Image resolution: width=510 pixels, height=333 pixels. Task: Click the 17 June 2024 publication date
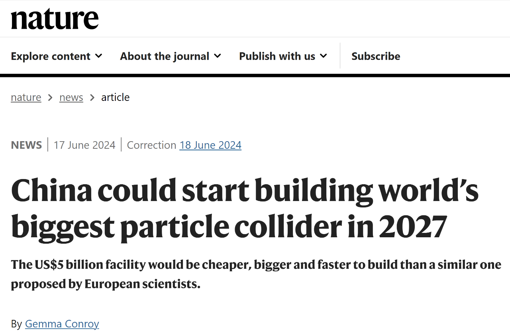tap(84, 145)
